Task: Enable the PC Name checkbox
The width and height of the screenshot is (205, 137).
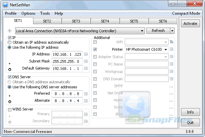Action: [95, 64]
